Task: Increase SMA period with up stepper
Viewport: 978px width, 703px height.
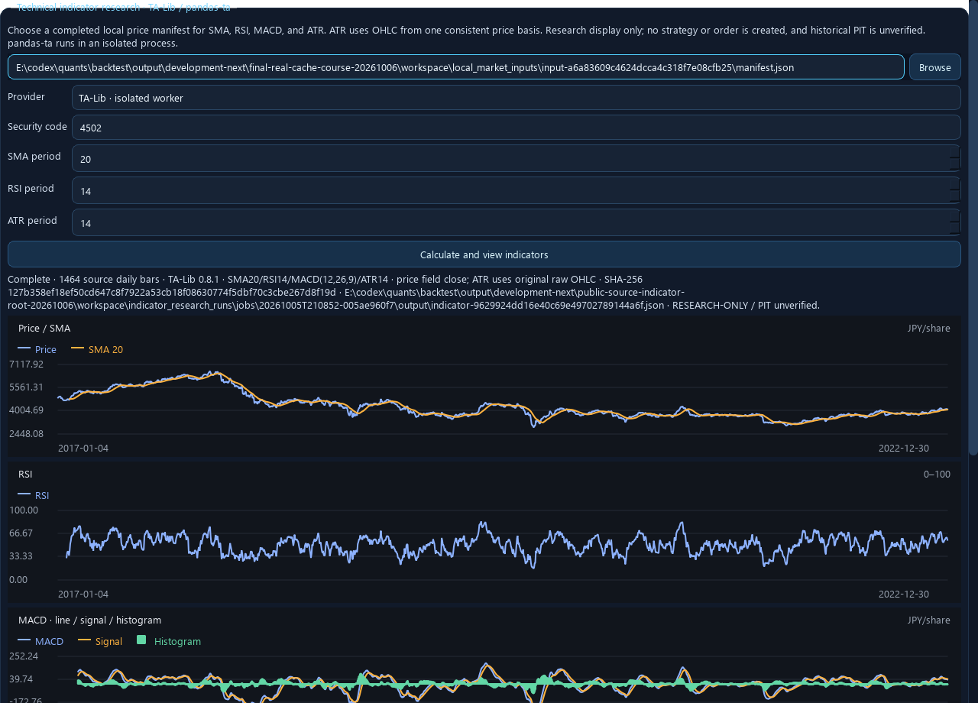Action: coord(954,152)
